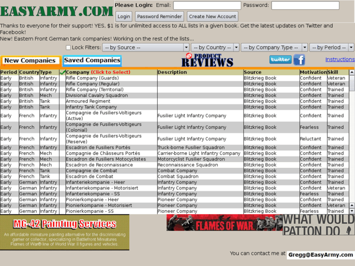
Task: Sort by the Period column header
Action: tap(9, 72)
